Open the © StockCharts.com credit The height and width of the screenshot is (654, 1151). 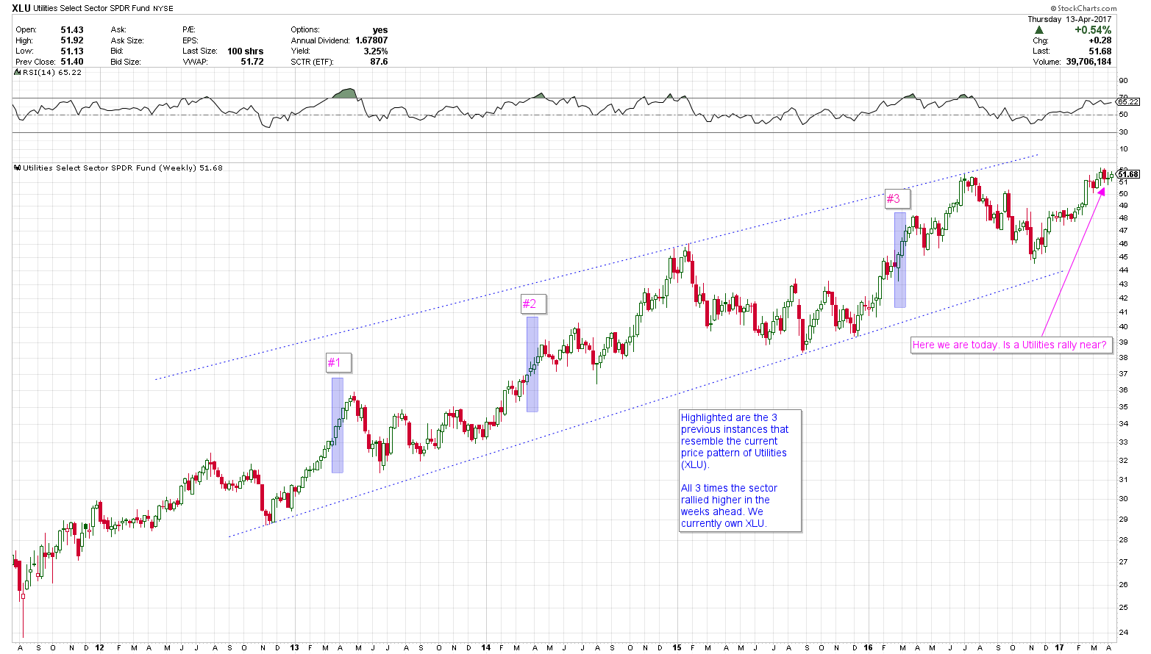[1083, 9]
